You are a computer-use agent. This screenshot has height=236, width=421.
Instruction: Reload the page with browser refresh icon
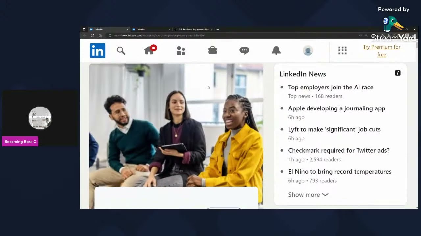(92, 35)
